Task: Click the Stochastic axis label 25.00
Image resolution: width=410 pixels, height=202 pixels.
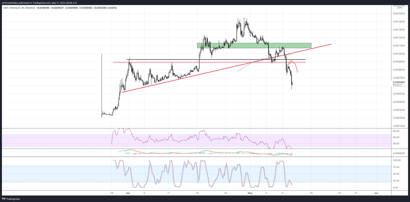Action: [x=396, y=181]
